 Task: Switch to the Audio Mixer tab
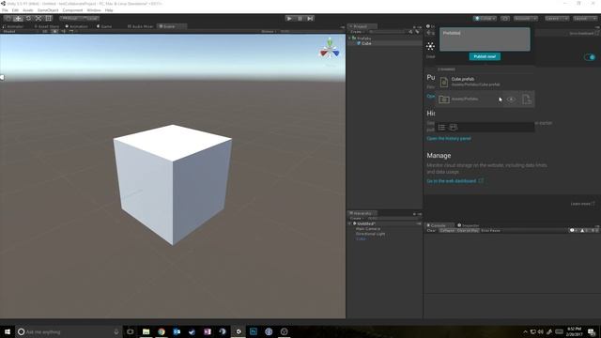pyautogui.click(x=140, y=26)
